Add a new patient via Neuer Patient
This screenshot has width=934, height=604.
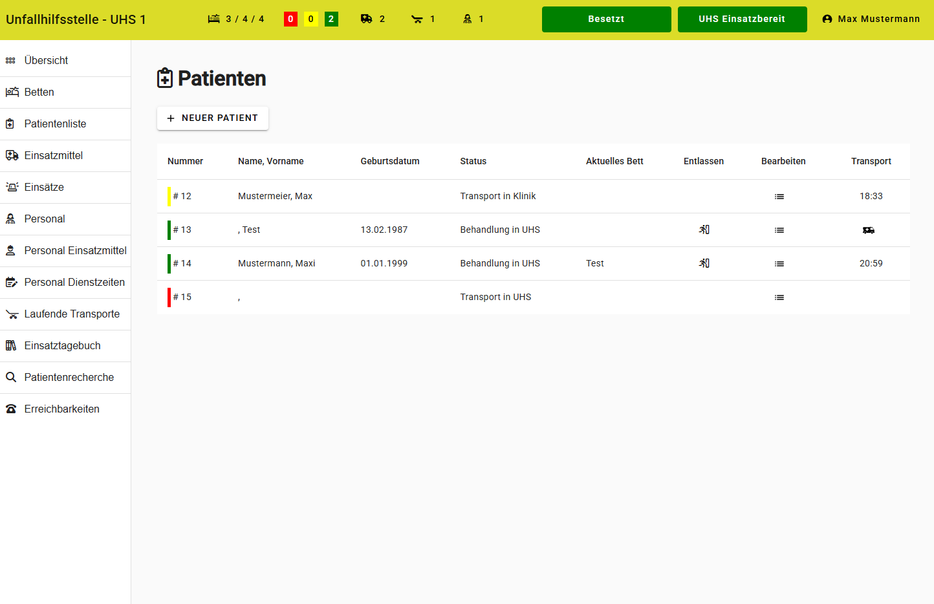coord(213,118)
